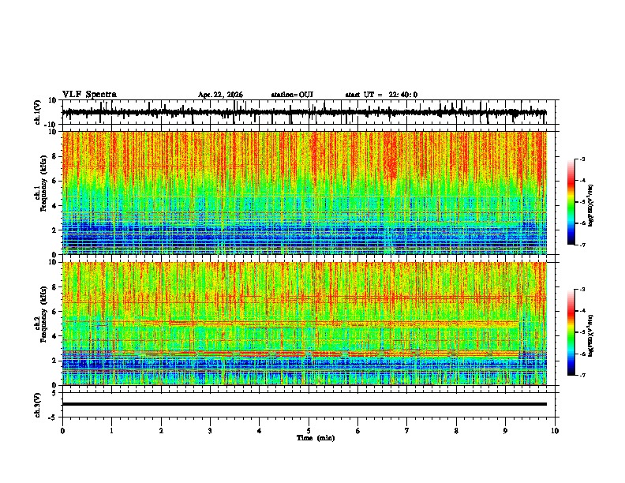Select the Apr. 22, 2026 date label

coord(220,95)
